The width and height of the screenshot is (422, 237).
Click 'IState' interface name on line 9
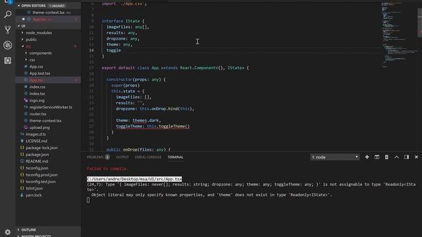pyautogui.click(x=133, y=21)
